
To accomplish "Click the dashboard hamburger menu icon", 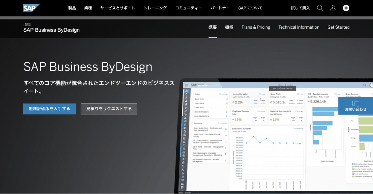I will 186,85.
